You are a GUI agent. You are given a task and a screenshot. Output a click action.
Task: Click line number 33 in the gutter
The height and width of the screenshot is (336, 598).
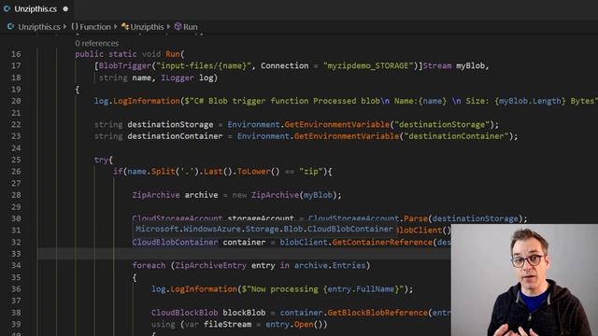[x=16, y=254]
